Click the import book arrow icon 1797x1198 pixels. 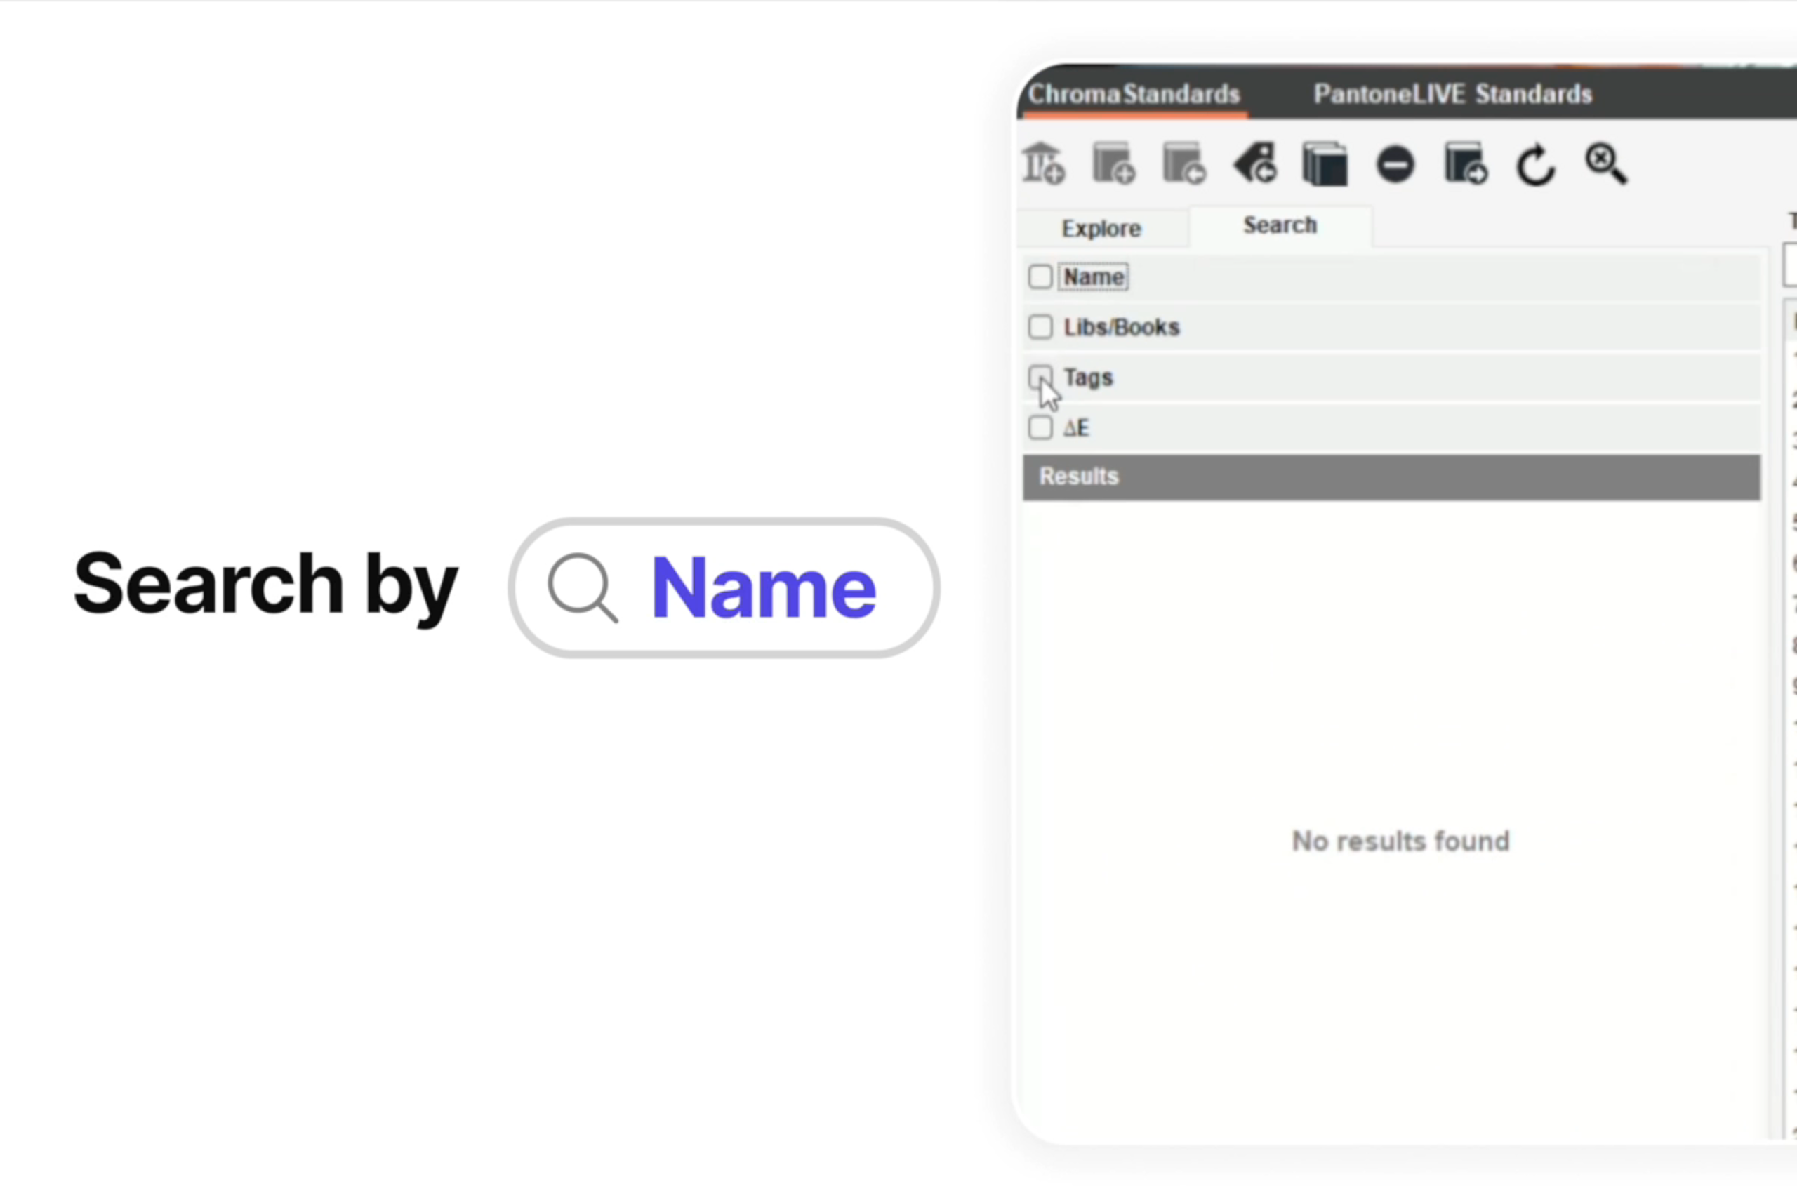click(1183, 164)
